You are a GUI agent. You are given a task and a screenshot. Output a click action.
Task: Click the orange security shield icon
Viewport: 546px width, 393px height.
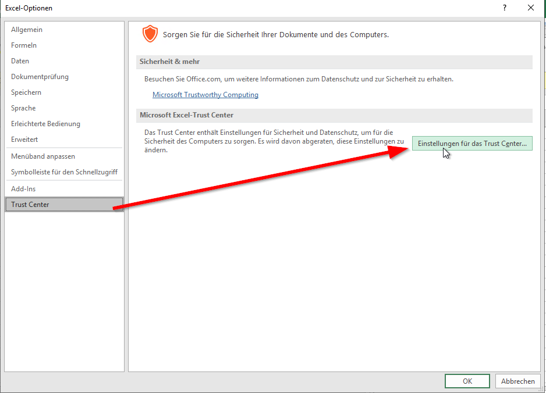[x=150, y=34]
